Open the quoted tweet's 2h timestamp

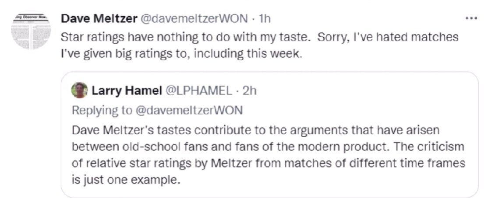point(249,90)
